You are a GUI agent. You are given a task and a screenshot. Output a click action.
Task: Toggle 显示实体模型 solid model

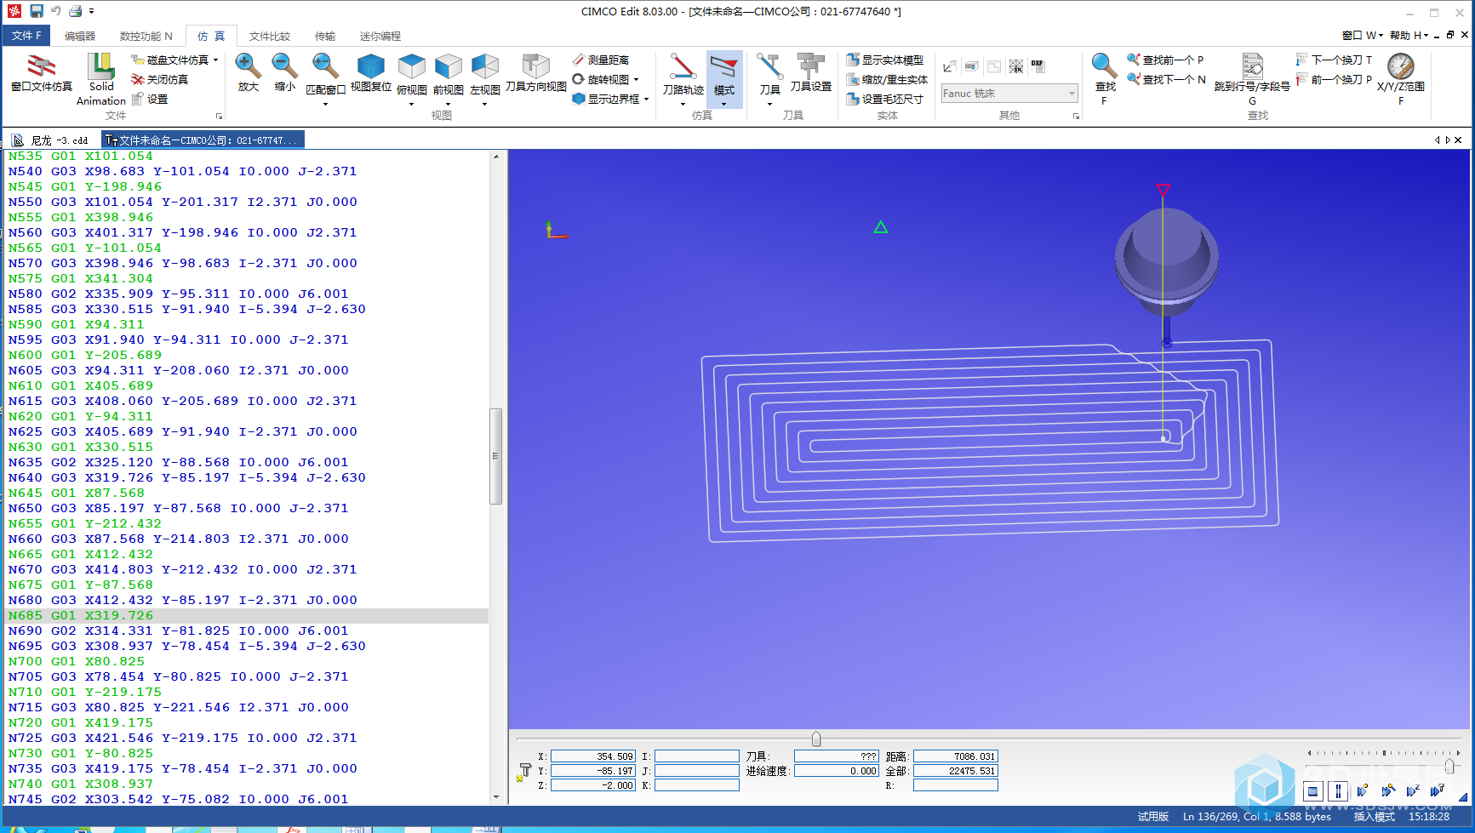click(885, 60)
